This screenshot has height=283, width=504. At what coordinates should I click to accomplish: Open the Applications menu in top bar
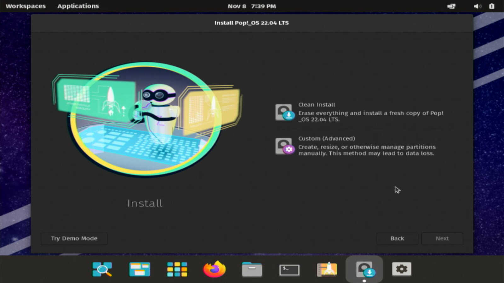[x=78, y=6]
